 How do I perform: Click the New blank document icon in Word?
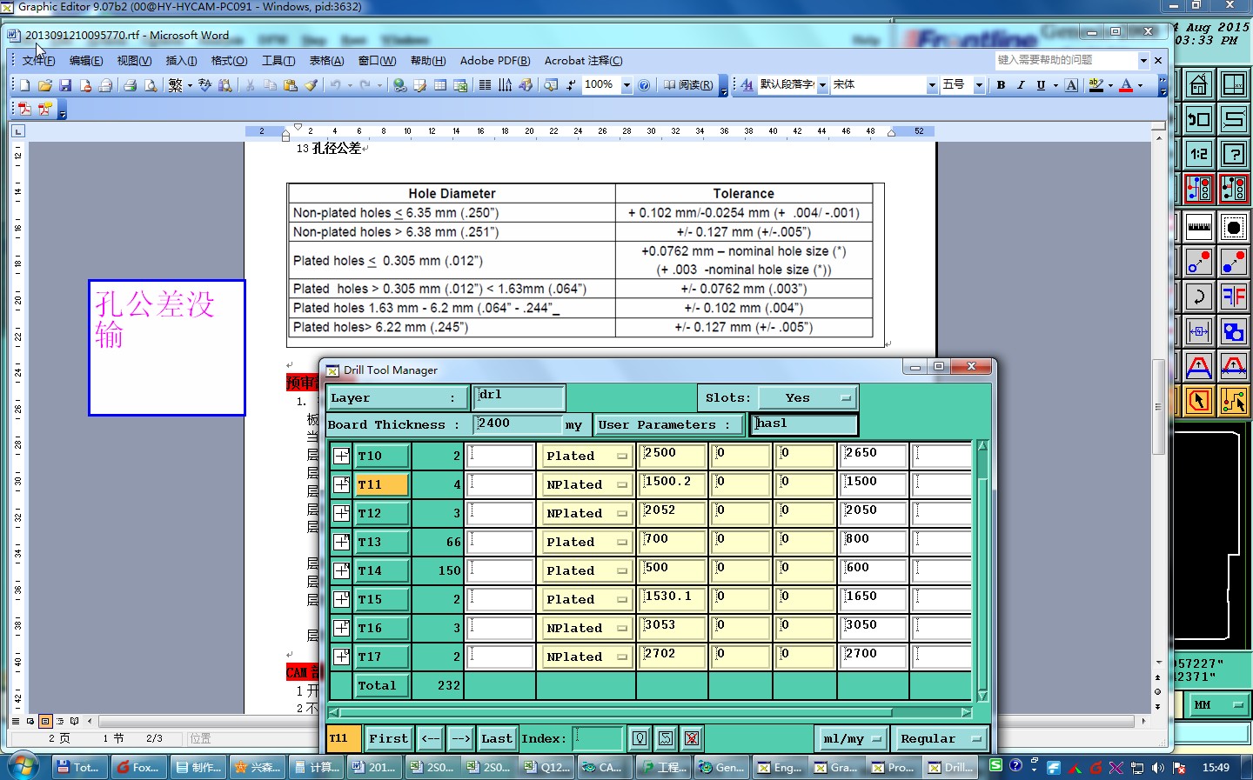coord(24,85)
